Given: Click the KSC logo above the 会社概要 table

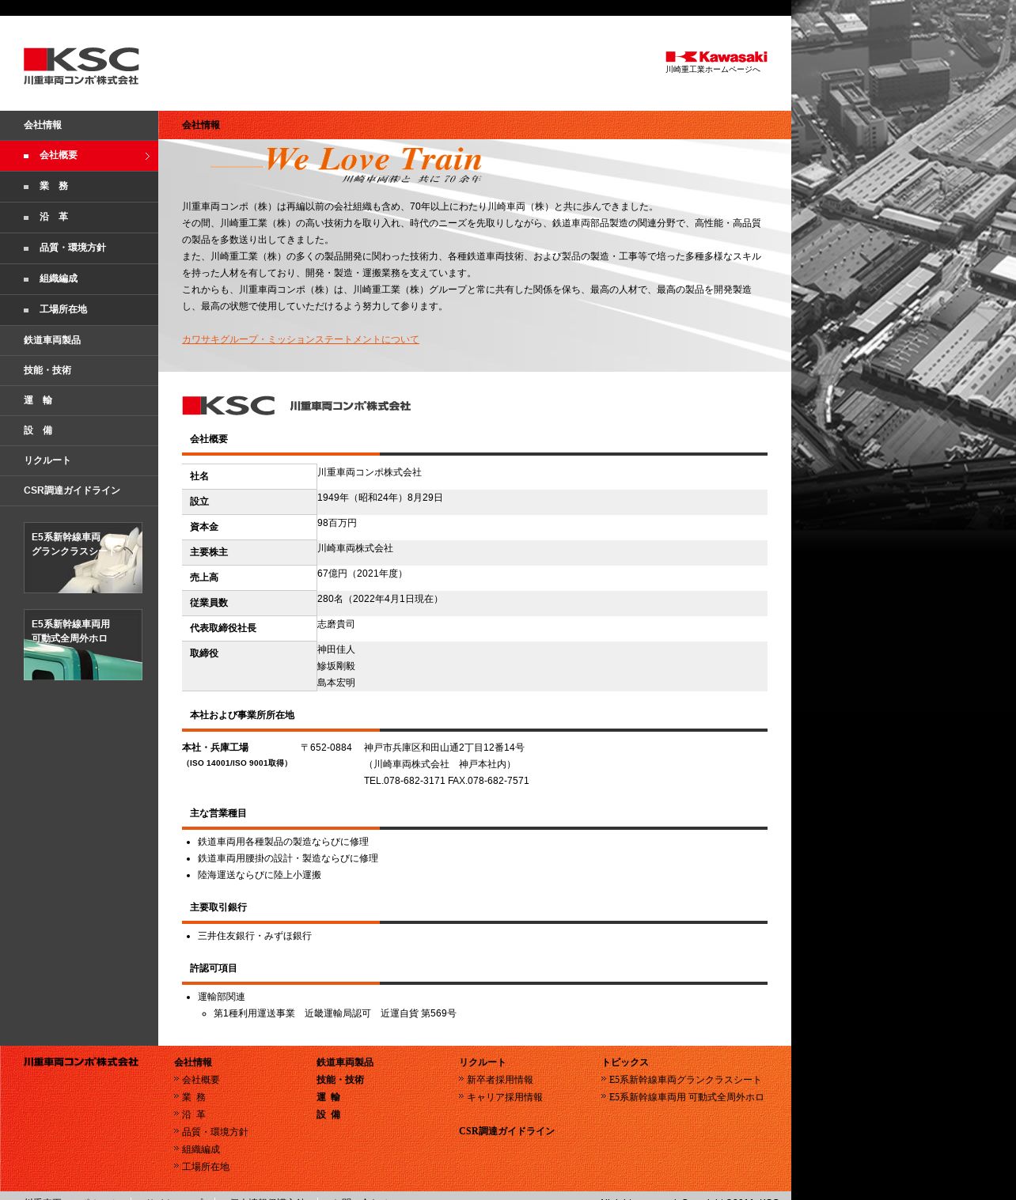Looking at the screenshot, I should [x=297, y=406].
